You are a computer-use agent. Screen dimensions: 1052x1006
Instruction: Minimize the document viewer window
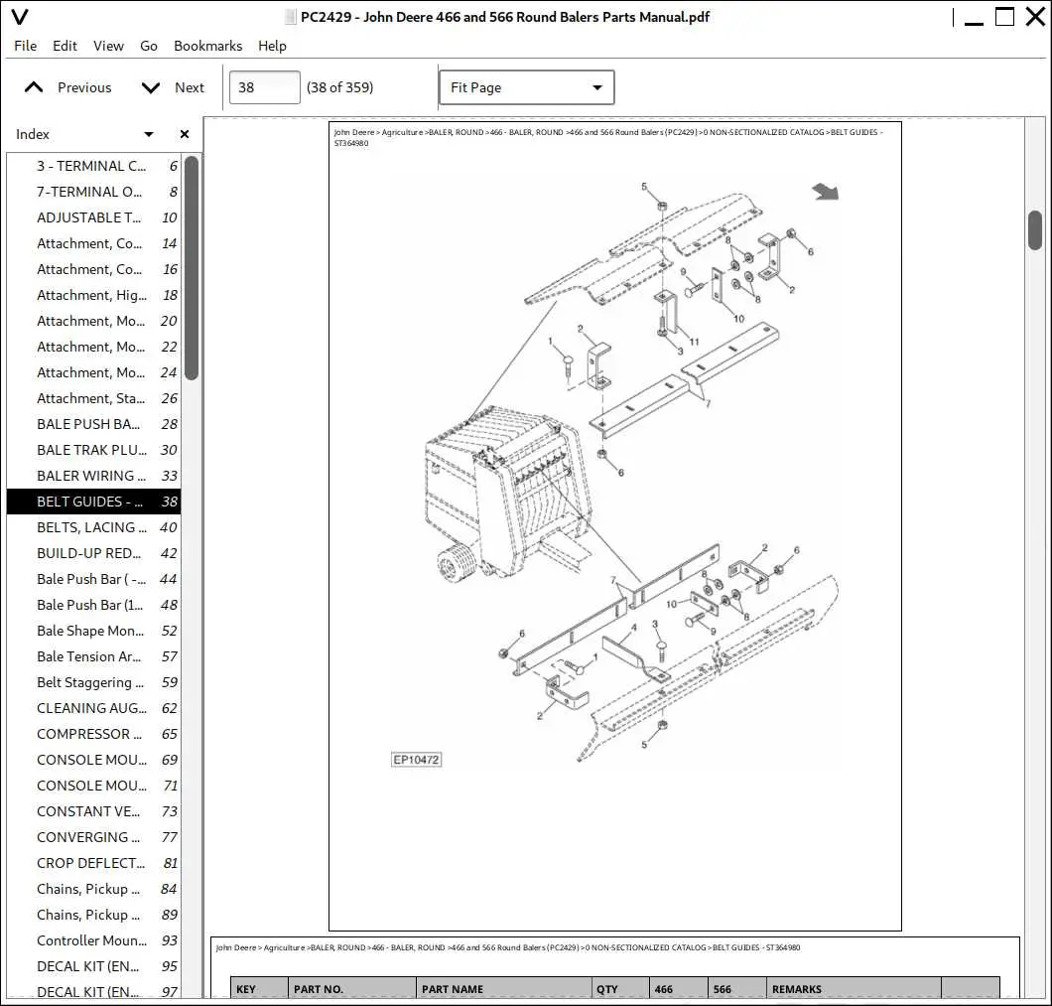(974, 23)
